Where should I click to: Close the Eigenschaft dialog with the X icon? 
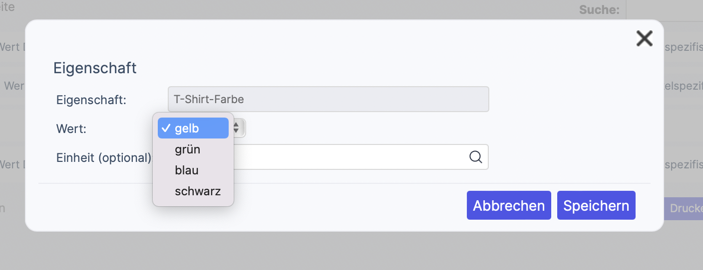[644, 38]
